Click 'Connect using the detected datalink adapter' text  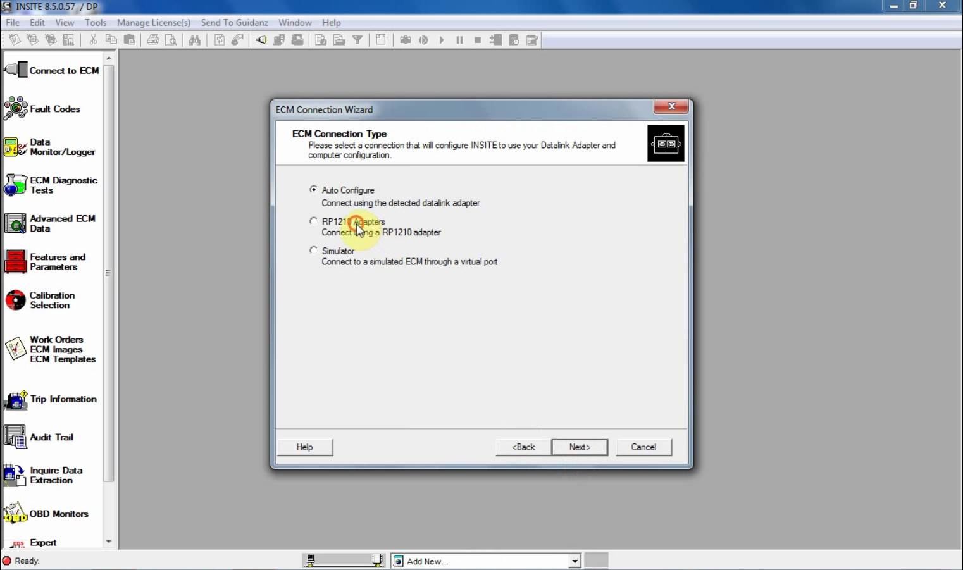(x=401, y=203)
